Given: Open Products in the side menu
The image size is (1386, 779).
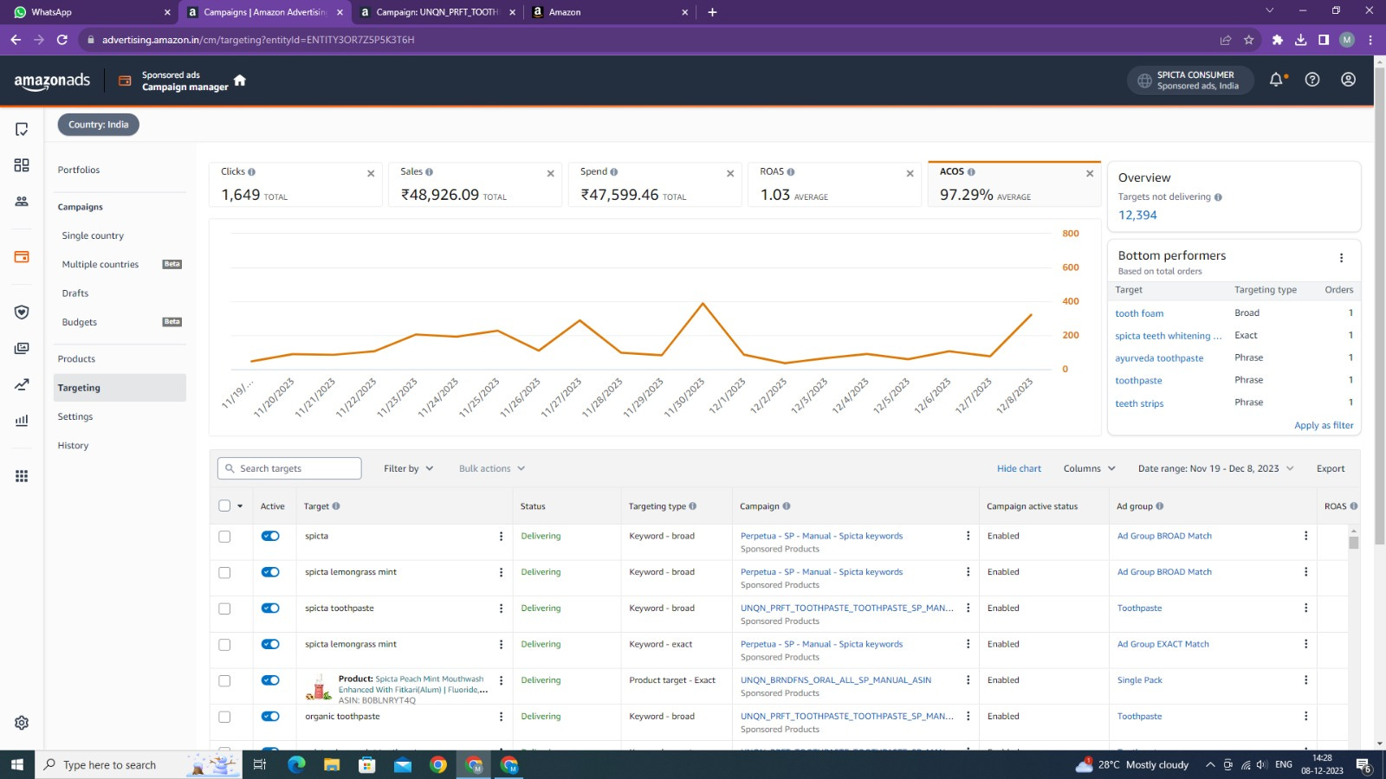Looking at the screenshot, I should (x=76, y=359).
